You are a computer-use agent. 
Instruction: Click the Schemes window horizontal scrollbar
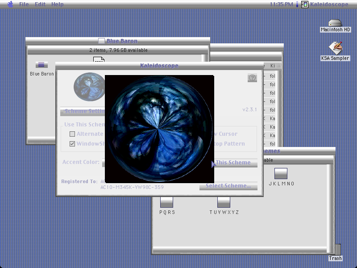(240, 250)
